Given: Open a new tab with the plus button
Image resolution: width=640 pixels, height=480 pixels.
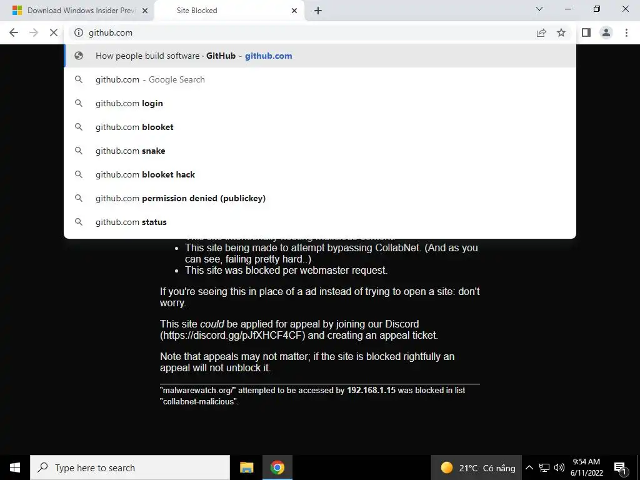Looking at the screenshot, I should 318,11.
